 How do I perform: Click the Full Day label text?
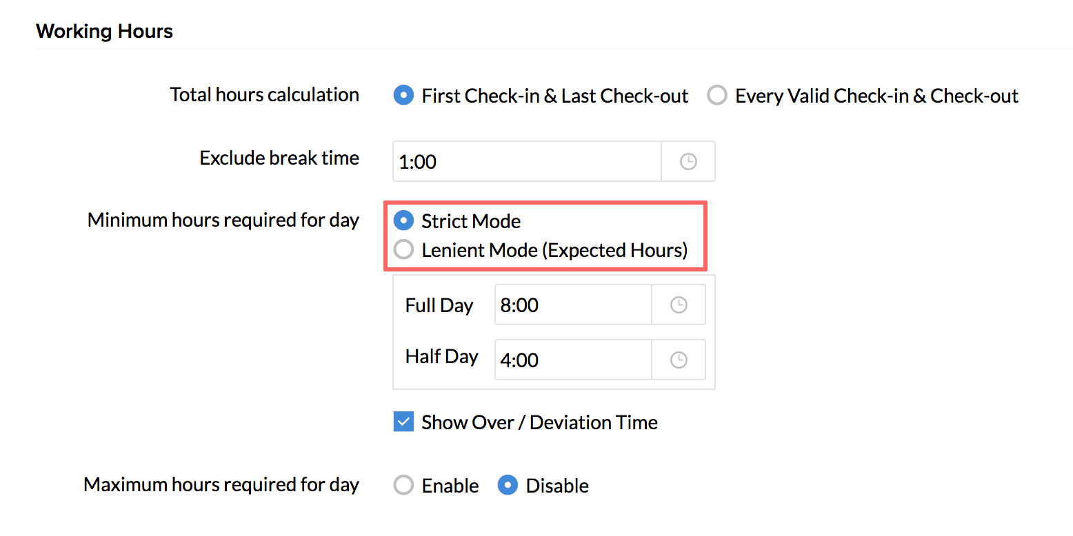(439, 305)
